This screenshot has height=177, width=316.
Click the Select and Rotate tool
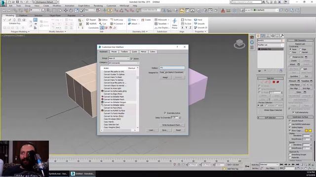coord(71,10)
